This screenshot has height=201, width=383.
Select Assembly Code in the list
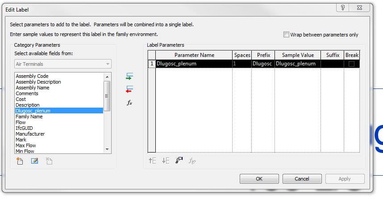click(x=58, y=76)
